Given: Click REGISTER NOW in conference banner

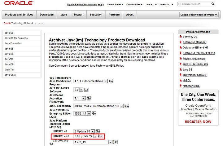Looking at the screenshot, I should click(x=198, y=122).
